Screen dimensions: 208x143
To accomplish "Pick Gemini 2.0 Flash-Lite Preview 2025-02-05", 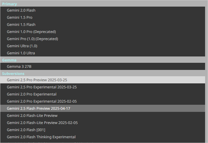I will coord(42,123).
